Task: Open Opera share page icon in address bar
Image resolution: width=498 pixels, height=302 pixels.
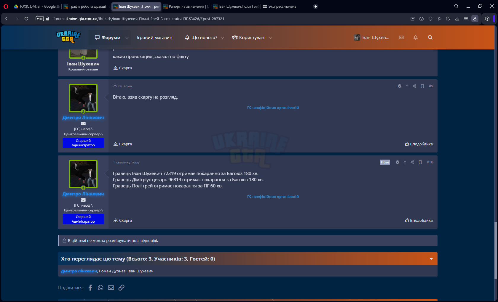Action: pyautogui.click(x=413, y=19)
